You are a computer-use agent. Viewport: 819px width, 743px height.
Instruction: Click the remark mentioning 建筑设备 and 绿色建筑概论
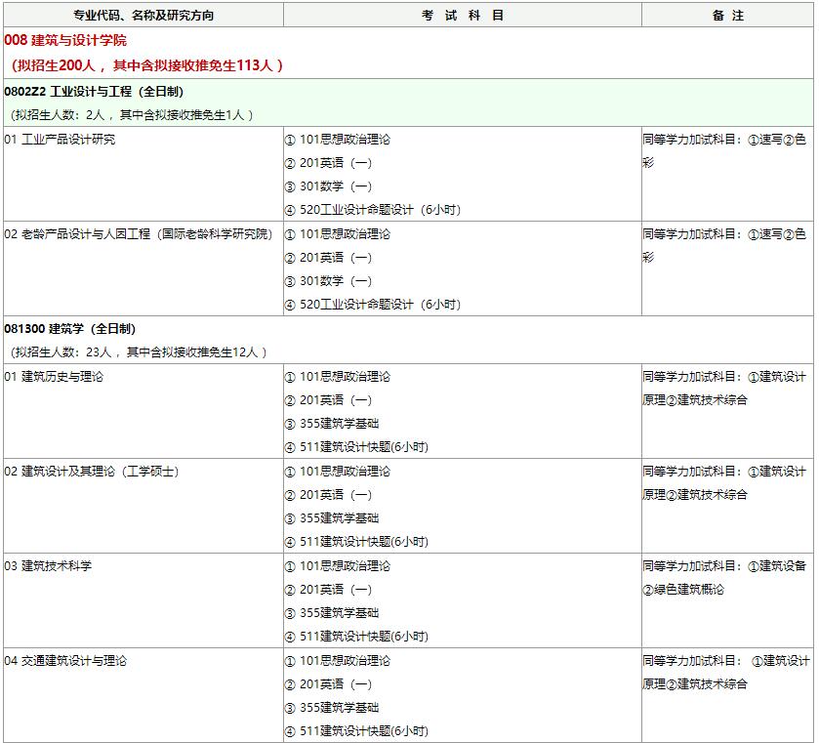[x=724, y=578]
